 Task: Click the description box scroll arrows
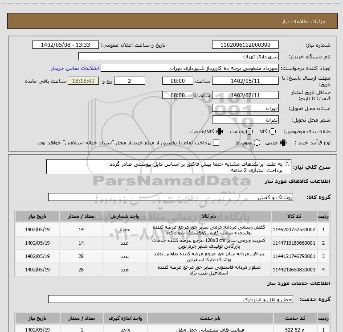pos(287,164)
